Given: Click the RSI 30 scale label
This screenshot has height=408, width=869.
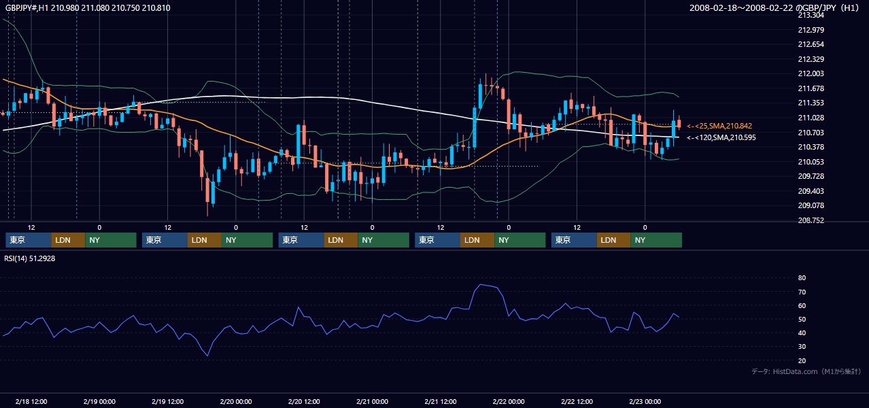Looking at the screenshot, I should coord(802,347).
